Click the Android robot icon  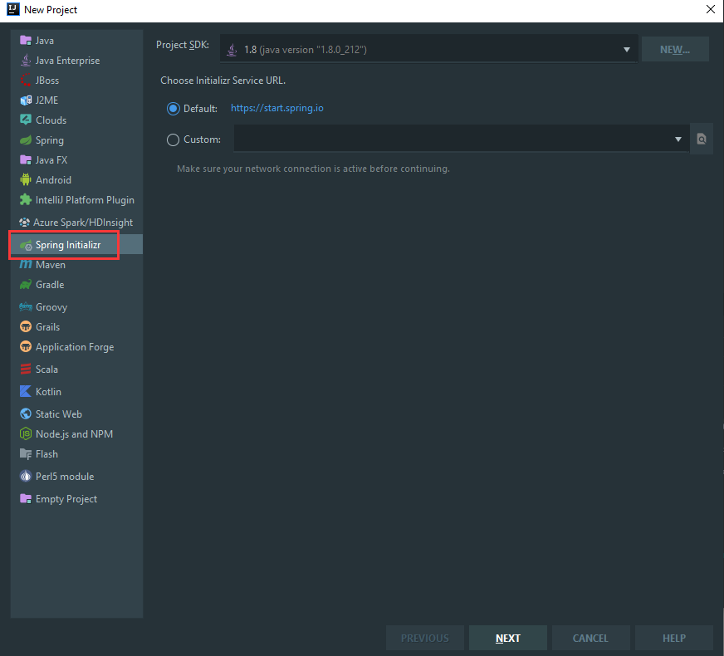pyautogui.click(x=26, y=179)
